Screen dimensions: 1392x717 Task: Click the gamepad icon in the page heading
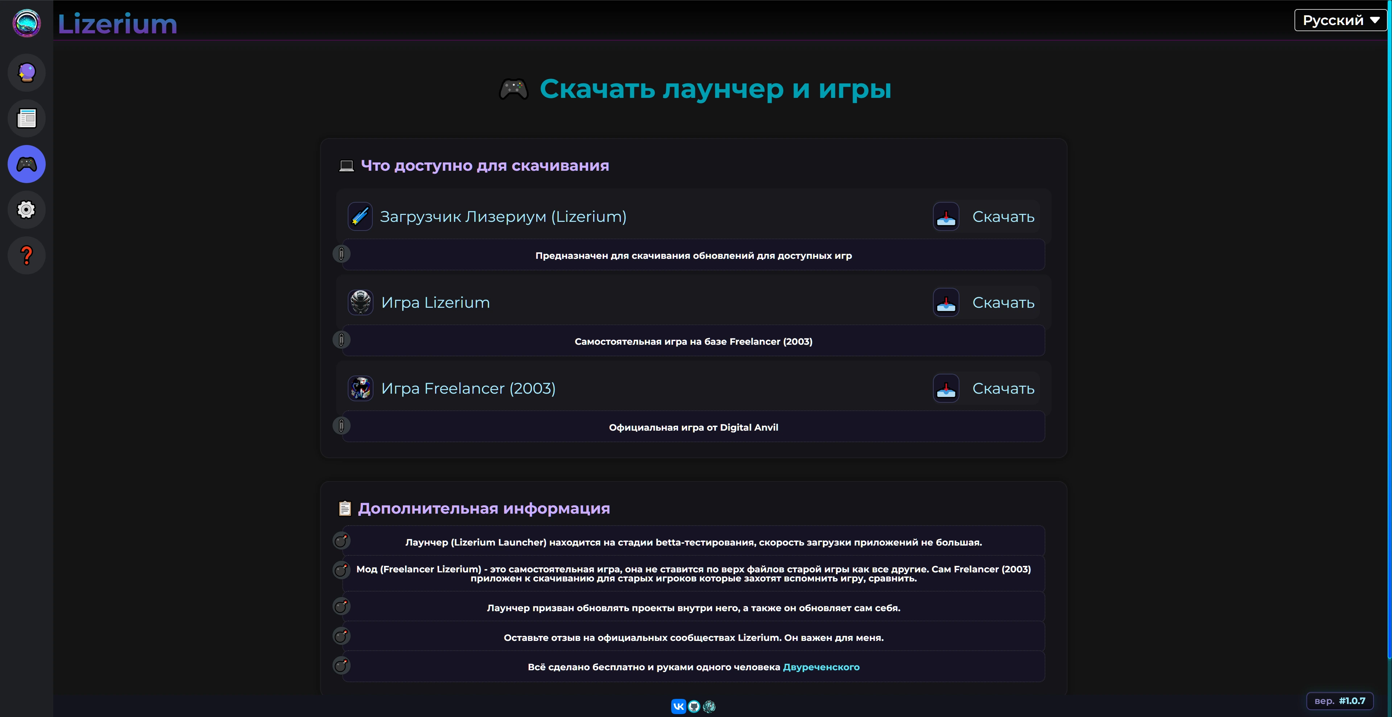click(x=513, y=88)
